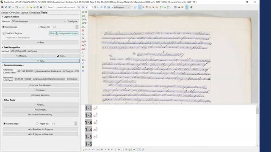Collapse the Layout Analysis section
Screen dimensions: 271x152
click(x=2, y=17)
